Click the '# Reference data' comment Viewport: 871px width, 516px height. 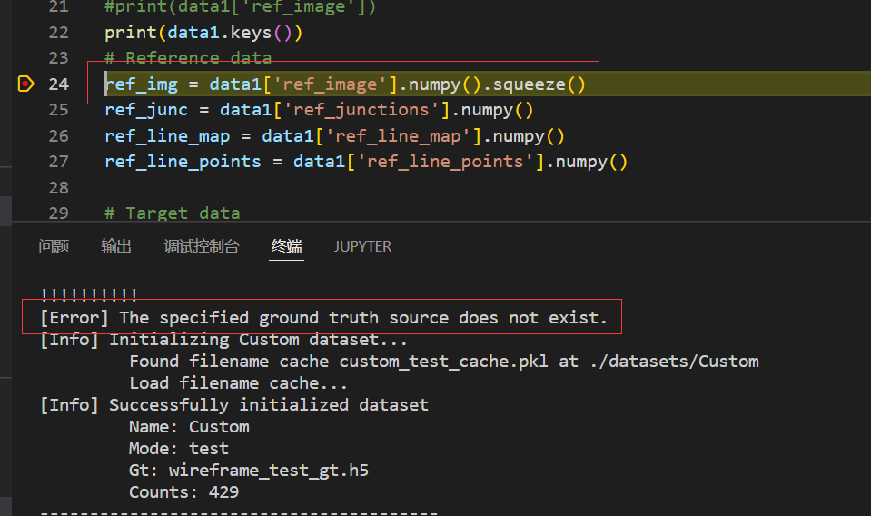[x=188, y=58]
